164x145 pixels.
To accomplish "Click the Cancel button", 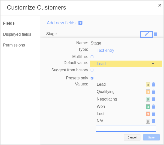I will click(132, 137).
